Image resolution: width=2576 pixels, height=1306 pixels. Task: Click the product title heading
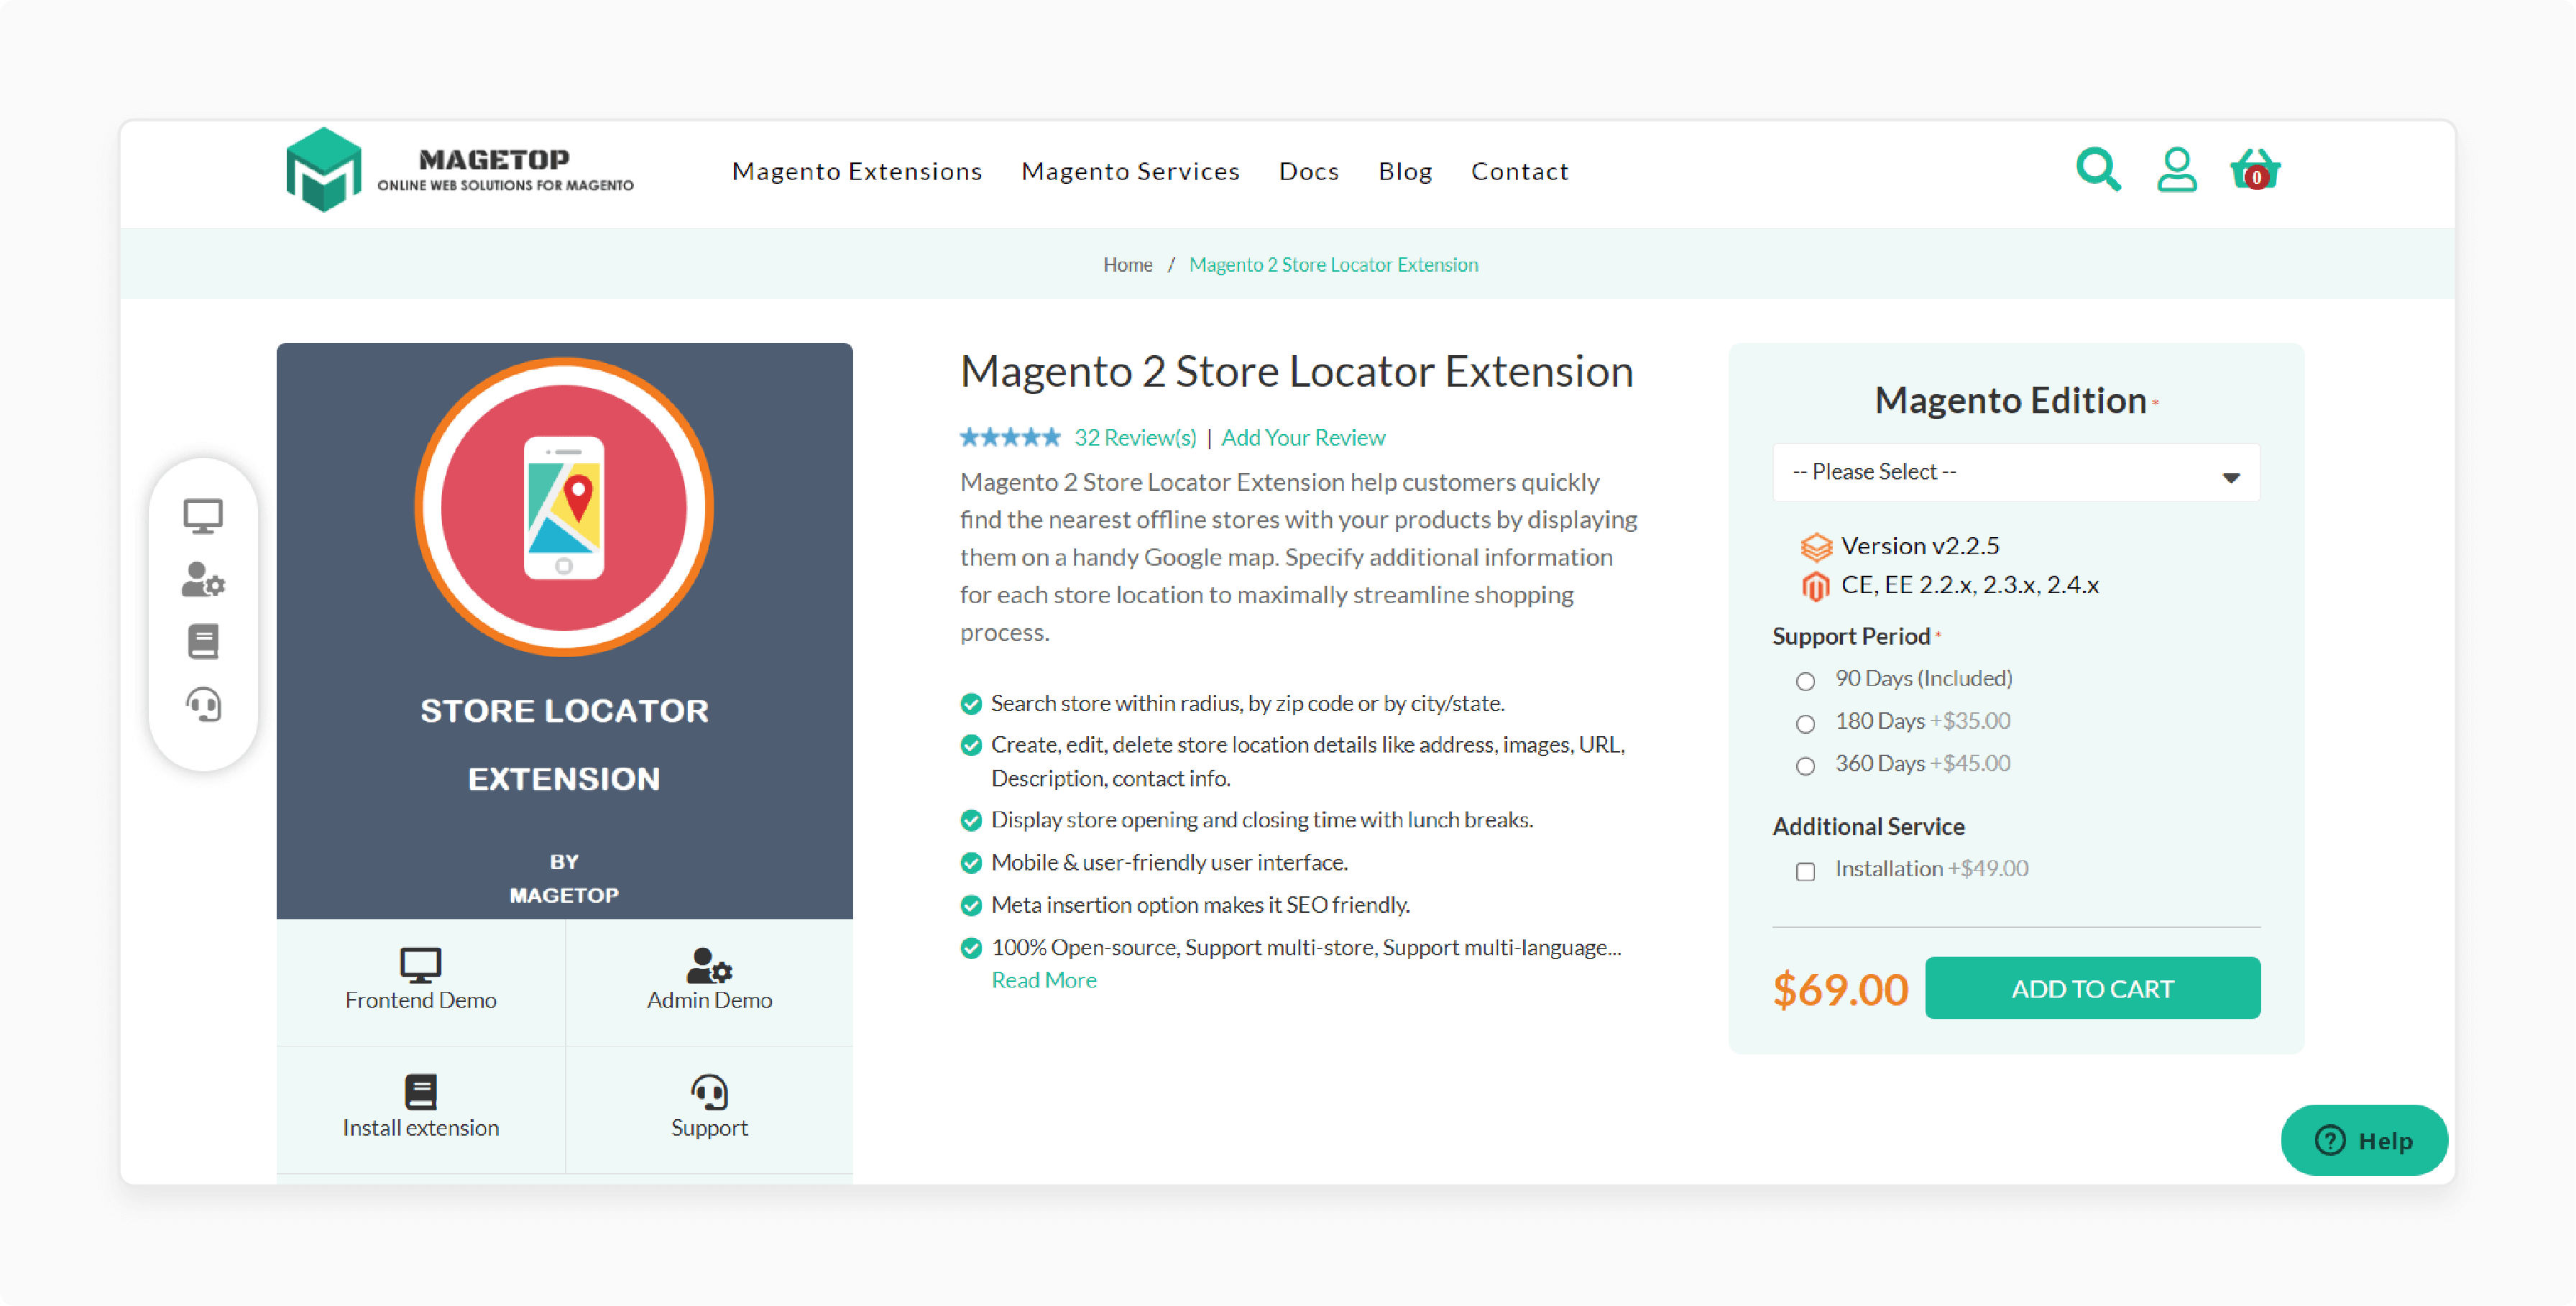(x=1296, y=371)
